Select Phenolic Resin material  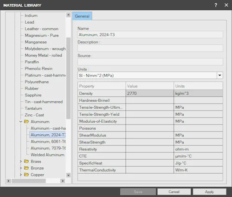(x=39, y=69)
